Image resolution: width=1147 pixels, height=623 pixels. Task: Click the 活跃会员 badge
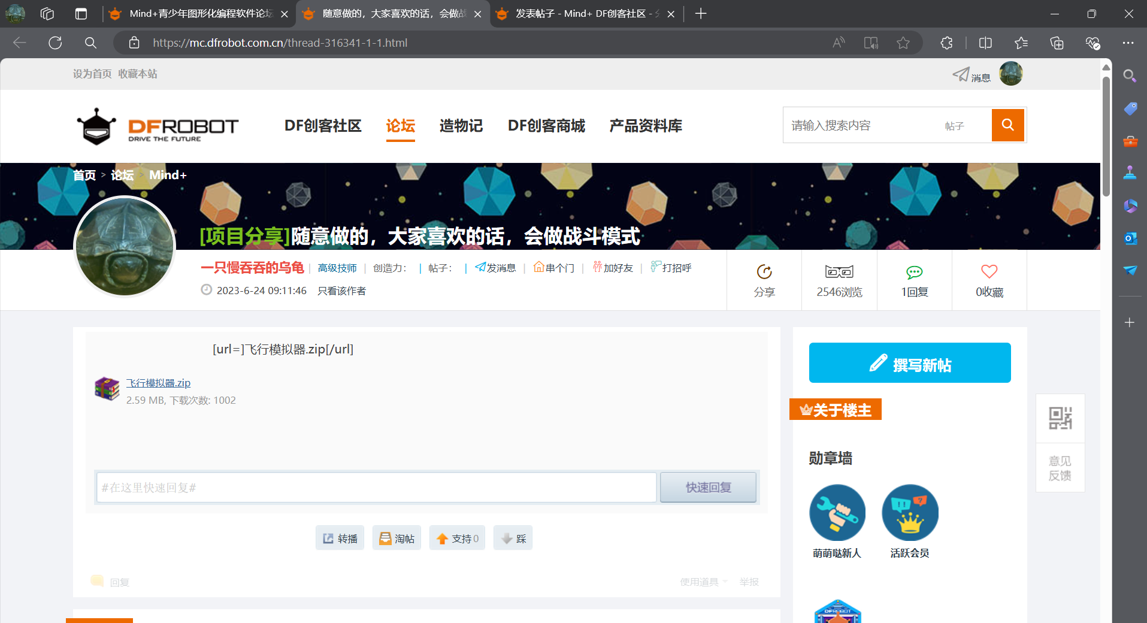[910, 513]
